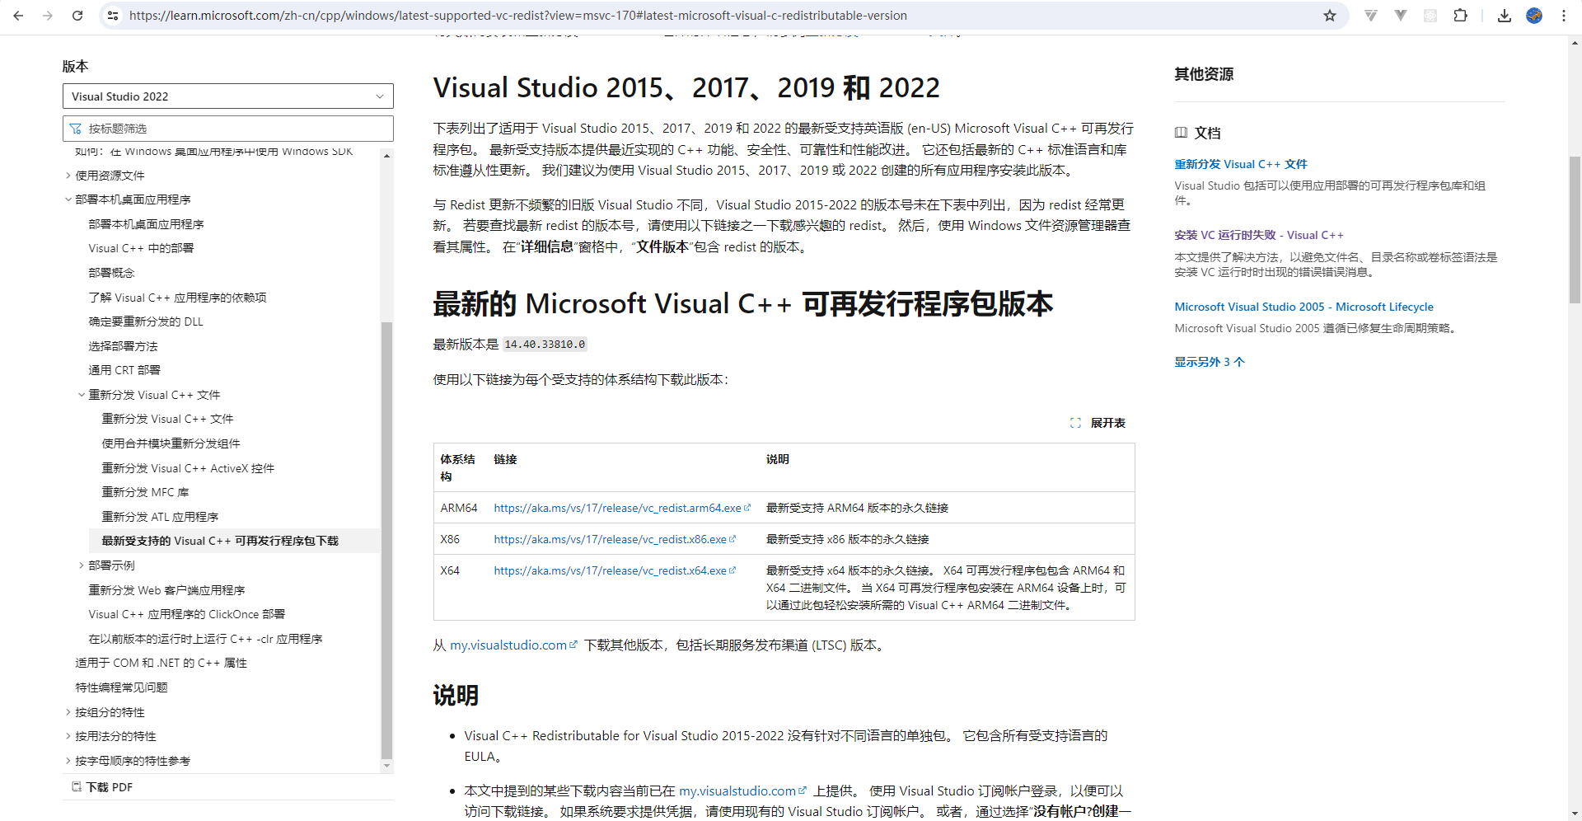Click in the 按标题筛选 filter field

[228, 129]
